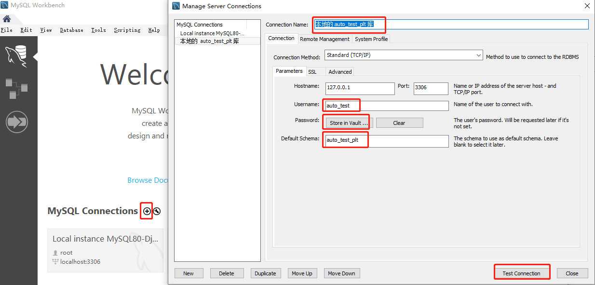This screenshot has height=285, width=595.
Task: Select the MySQL connections dolphin sidebar icon
Action: pos(16,55)
